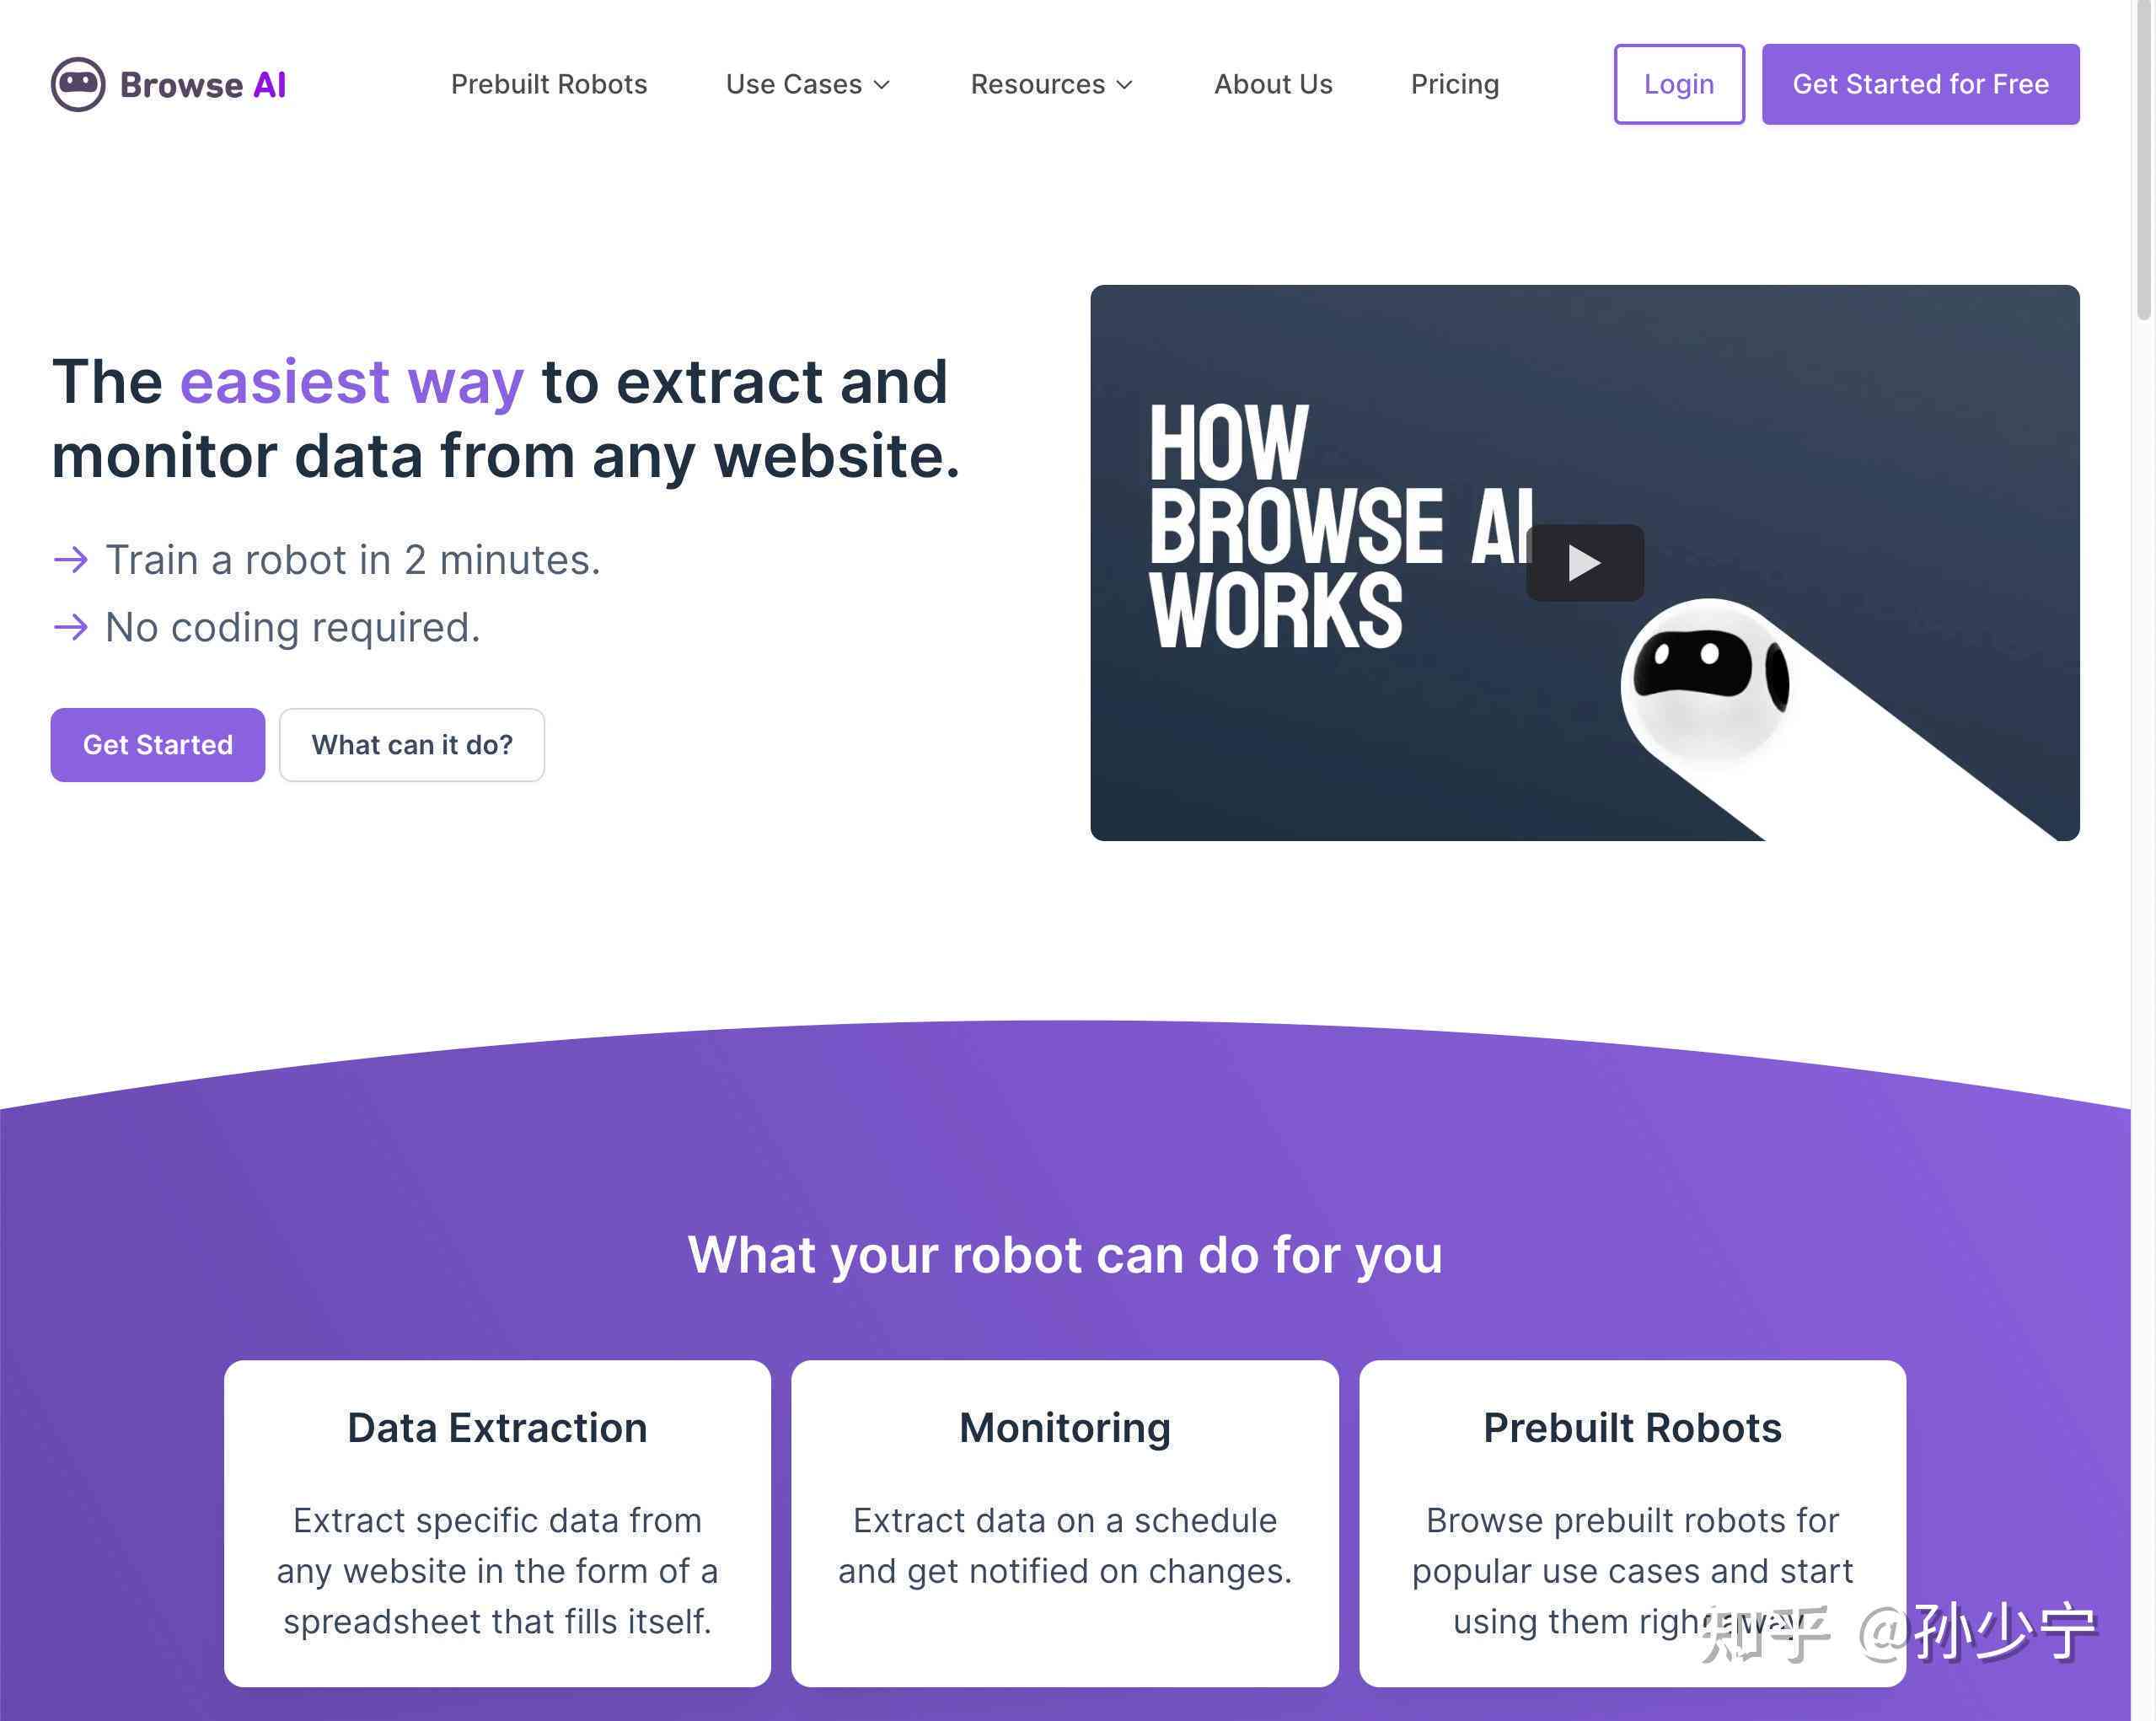Click Get Started for Free button

[x=1921, y=83]
